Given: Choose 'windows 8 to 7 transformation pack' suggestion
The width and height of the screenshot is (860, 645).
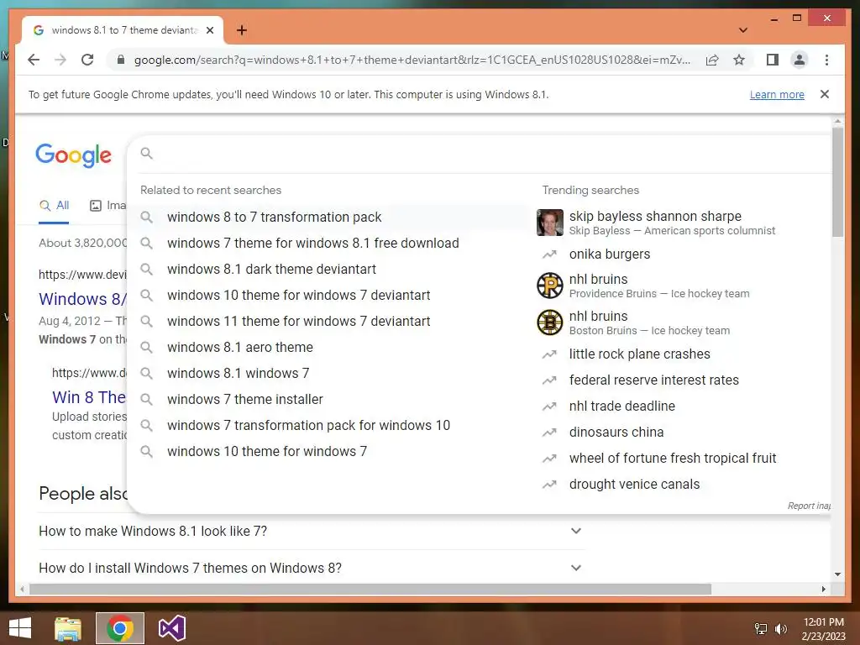Looking at the screenshot, I should (x=275, y=218).
